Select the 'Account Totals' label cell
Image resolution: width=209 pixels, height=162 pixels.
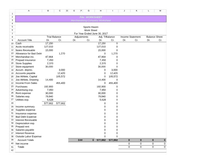point(25,140)
